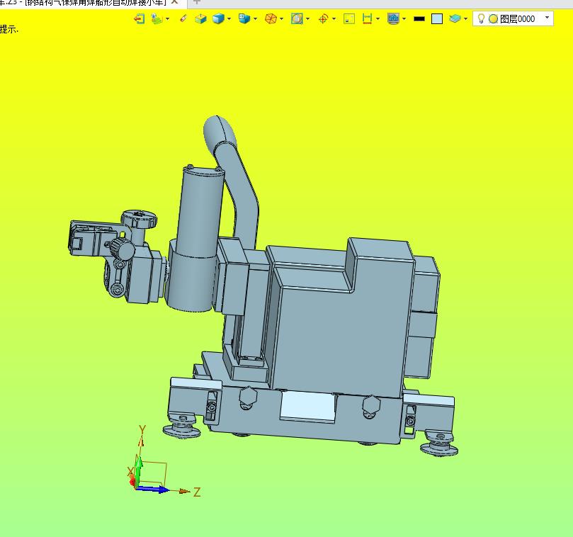Click the teal stacked layers icon
The height and width of the screenshot is (537, 573).
[x=455, y=18]
